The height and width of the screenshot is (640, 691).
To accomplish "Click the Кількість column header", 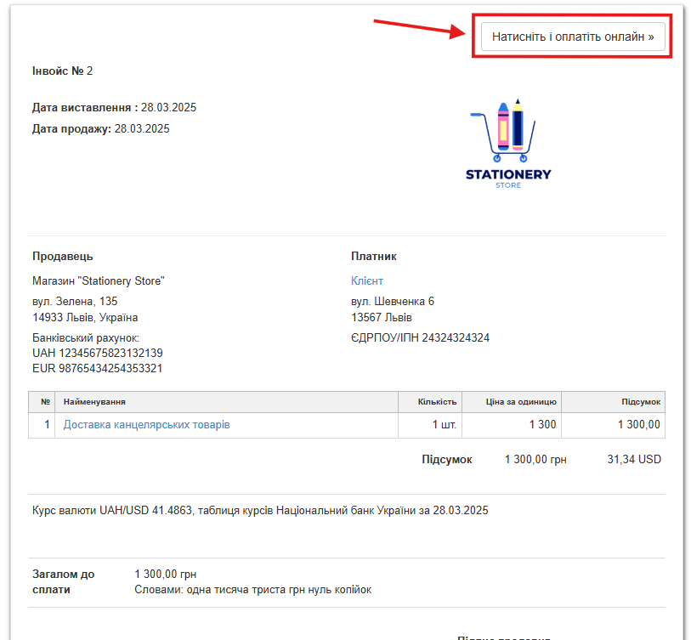I will (437, 402).
